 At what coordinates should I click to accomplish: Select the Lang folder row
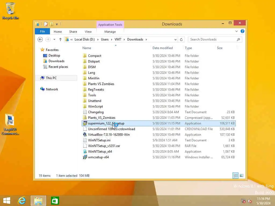click(158, 72)
